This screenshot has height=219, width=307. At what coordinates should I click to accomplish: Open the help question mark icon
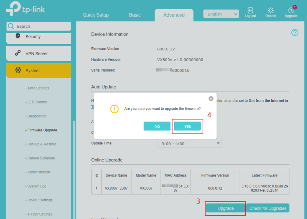(295, 32)
